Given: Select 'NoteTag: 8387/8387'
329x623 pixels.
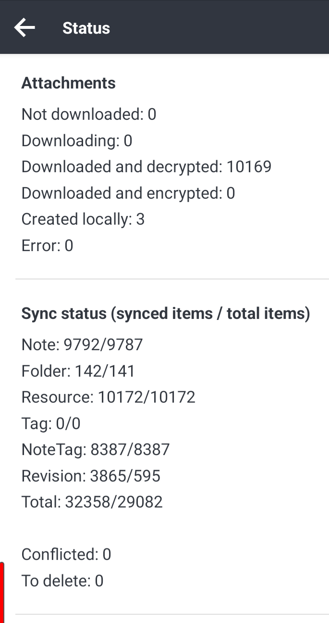Looking at the screenshot, I should click(95, 449).
